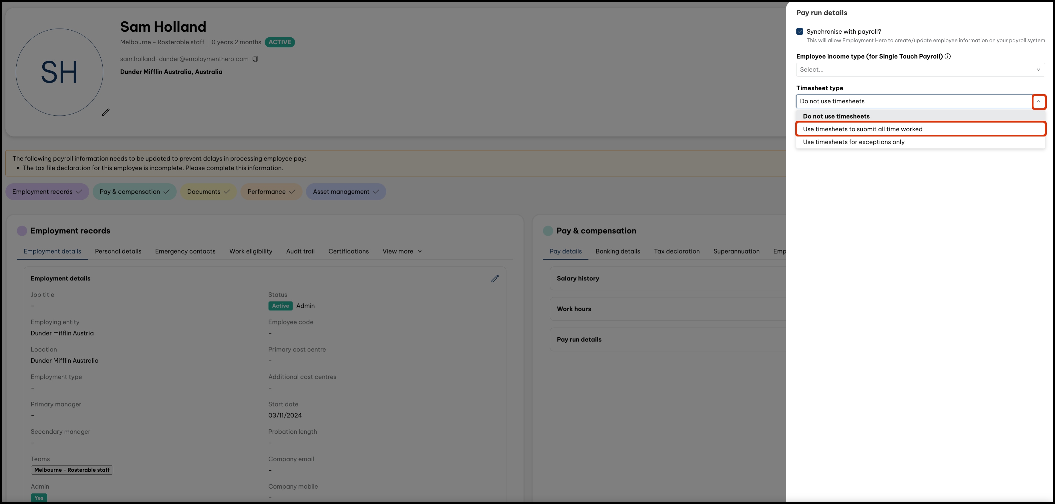Click the SH profile avatar circle
Viewport: 1055px width, 504px height.
pos(59,72)
